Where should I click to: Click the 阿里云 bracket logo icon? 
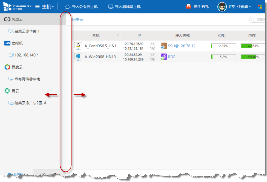7,19
